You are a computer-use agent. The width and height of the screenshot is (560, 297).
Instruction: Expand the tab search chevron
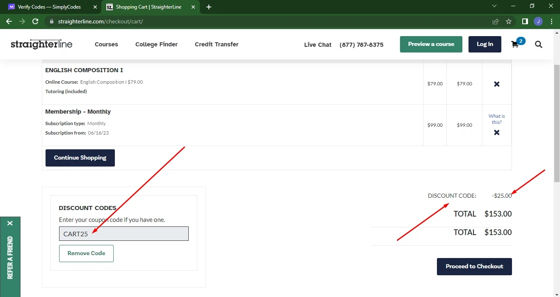[494, 6]
